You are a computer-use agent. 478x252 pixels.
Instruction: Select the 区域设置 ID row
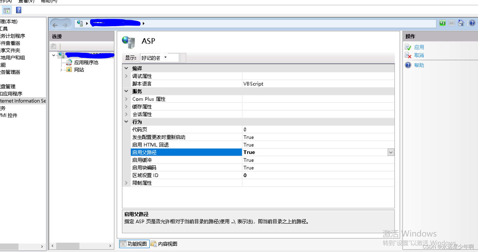(262, 175)
